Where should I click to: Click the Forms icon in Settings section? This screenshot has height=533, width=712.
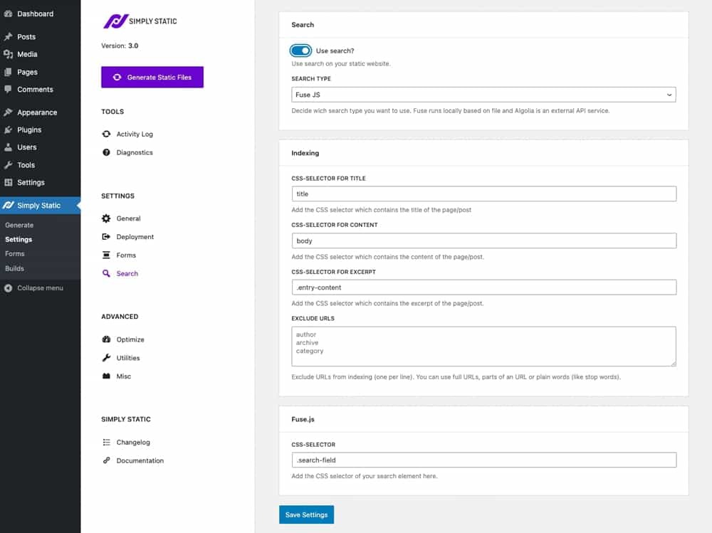[x=106, y=255]
